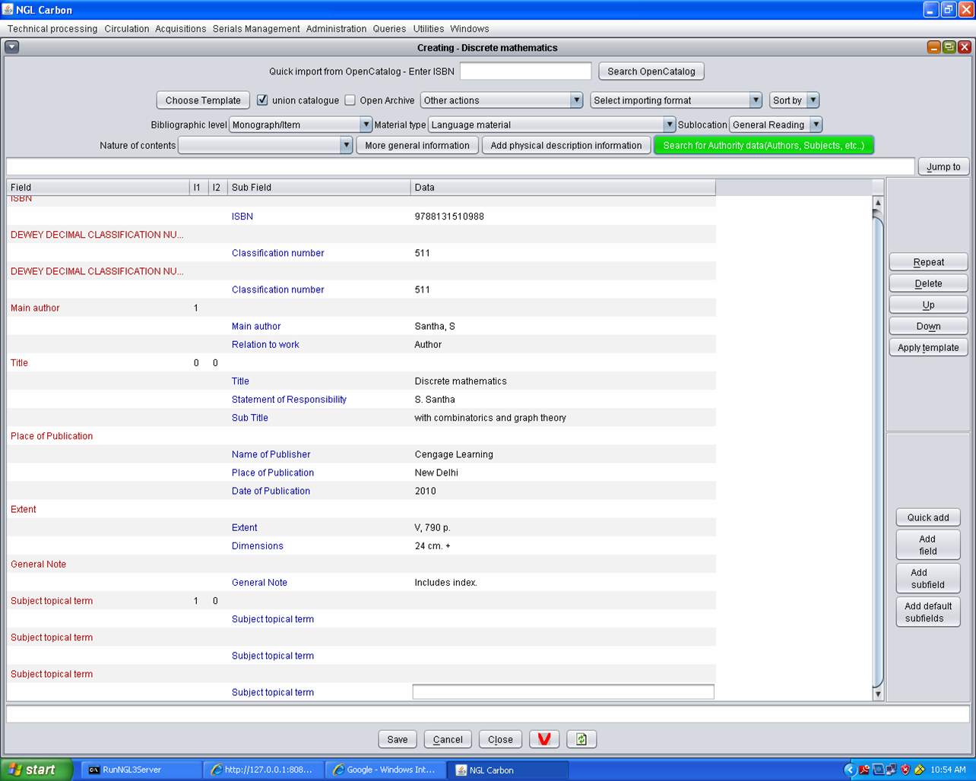The width and height of the screenshot is (976, 781).
Task: Open the internal frame menu arrow icon
Action: click(12, 47)
